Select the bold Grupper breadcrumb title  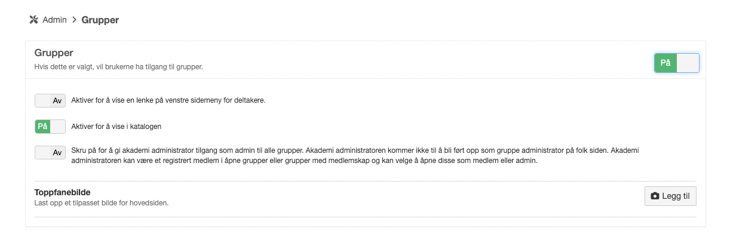click(x=100, y=20)
